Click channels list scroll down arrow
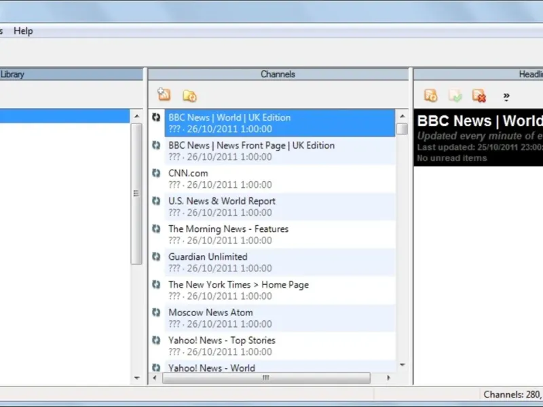This screenshot has height=407, width=543. [402, 365]
